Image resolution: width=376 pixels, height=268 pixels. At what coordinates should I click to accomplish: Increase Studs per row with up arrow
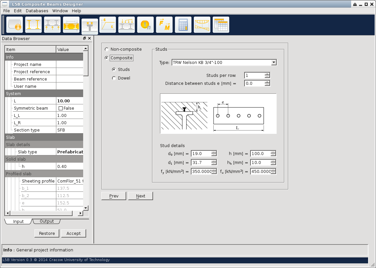[x=267, y=74]
